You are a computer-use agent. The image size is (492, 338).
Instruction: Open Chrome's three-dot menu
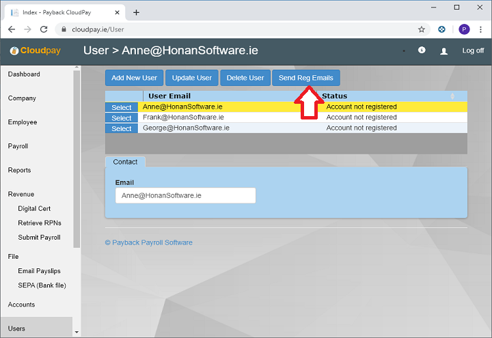(x=481, y=29)
